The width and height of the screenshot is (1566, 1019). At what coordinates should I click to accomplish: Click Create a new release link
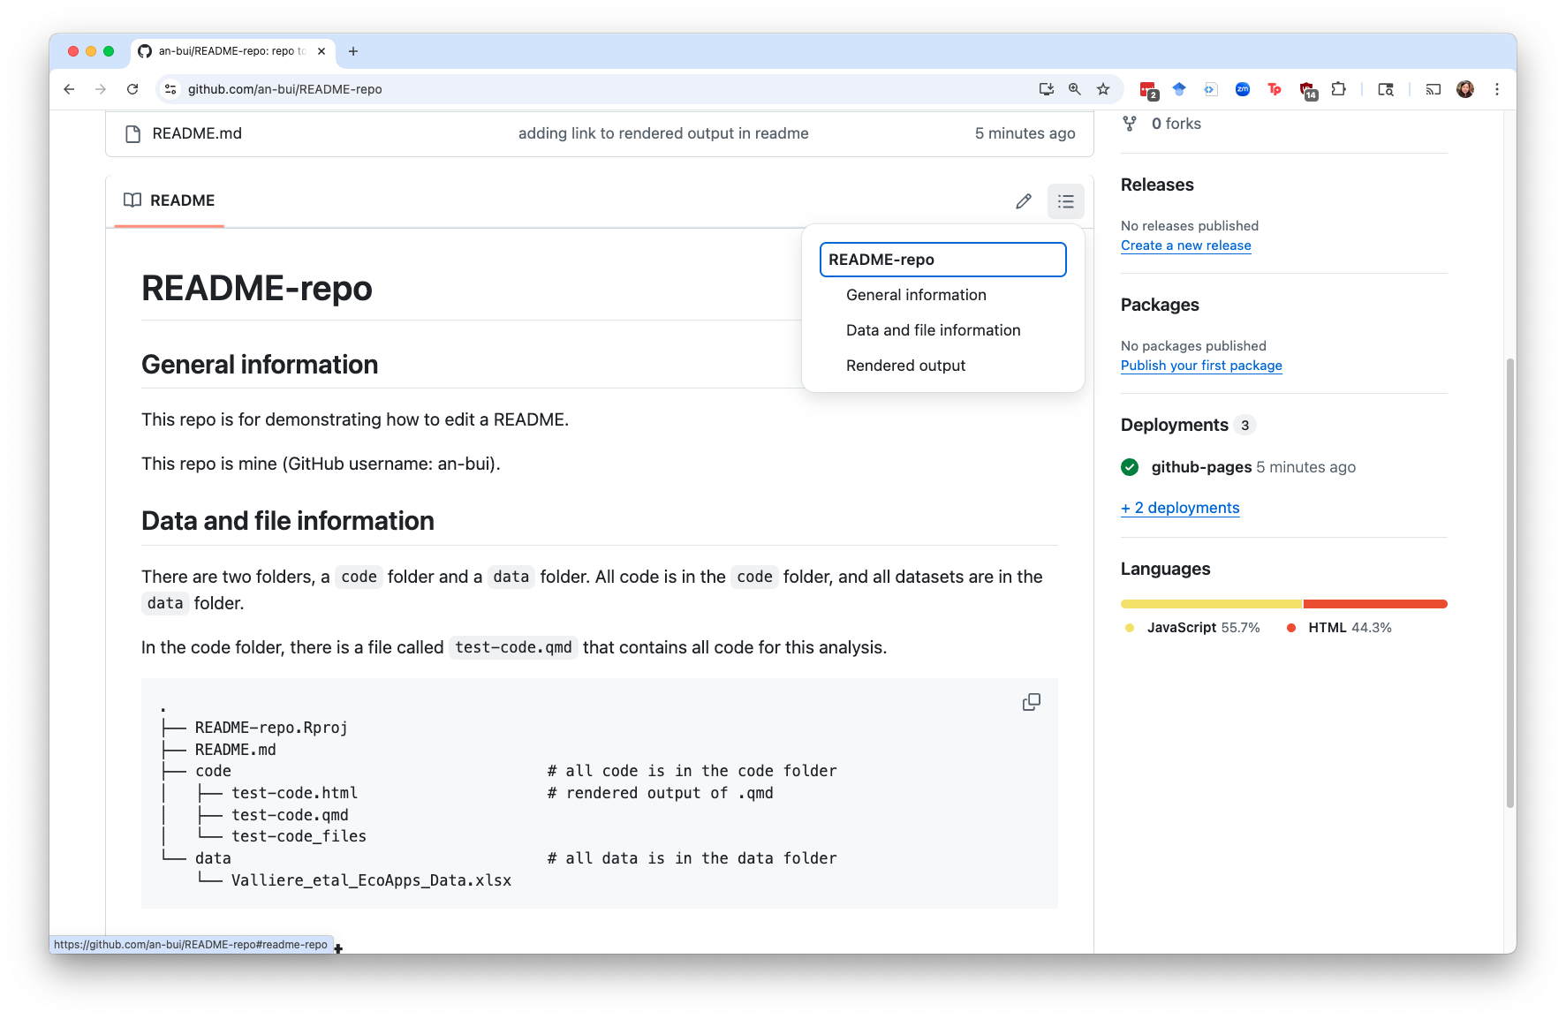[1185, 245]
